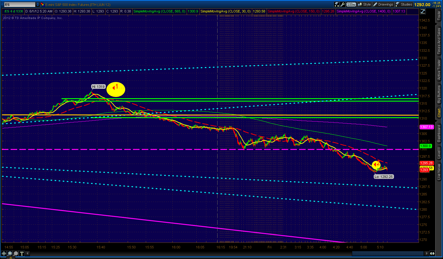
Task: Click the 1342.5 level on price axis
Action: tap(425, 20)
